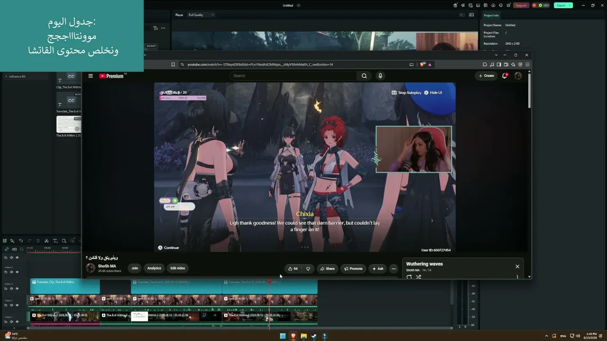Click the crop tool in timeline toolbar

point(64,241)
